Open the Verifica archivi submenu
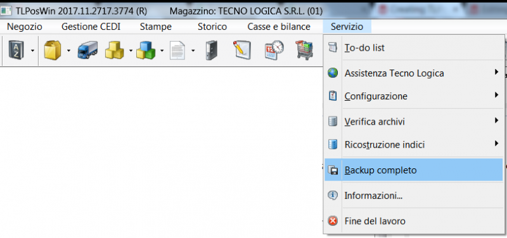 pyautogui.click(x=414, y=122)
